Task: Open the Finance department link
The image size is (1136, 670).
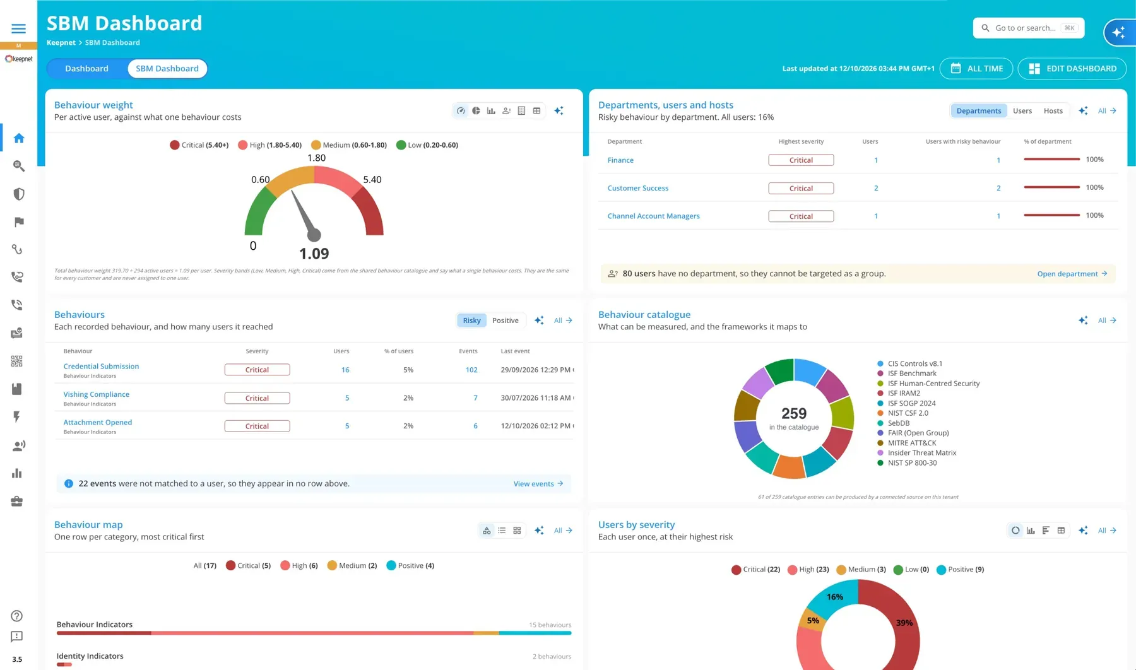Action: [x=620, y=160]
